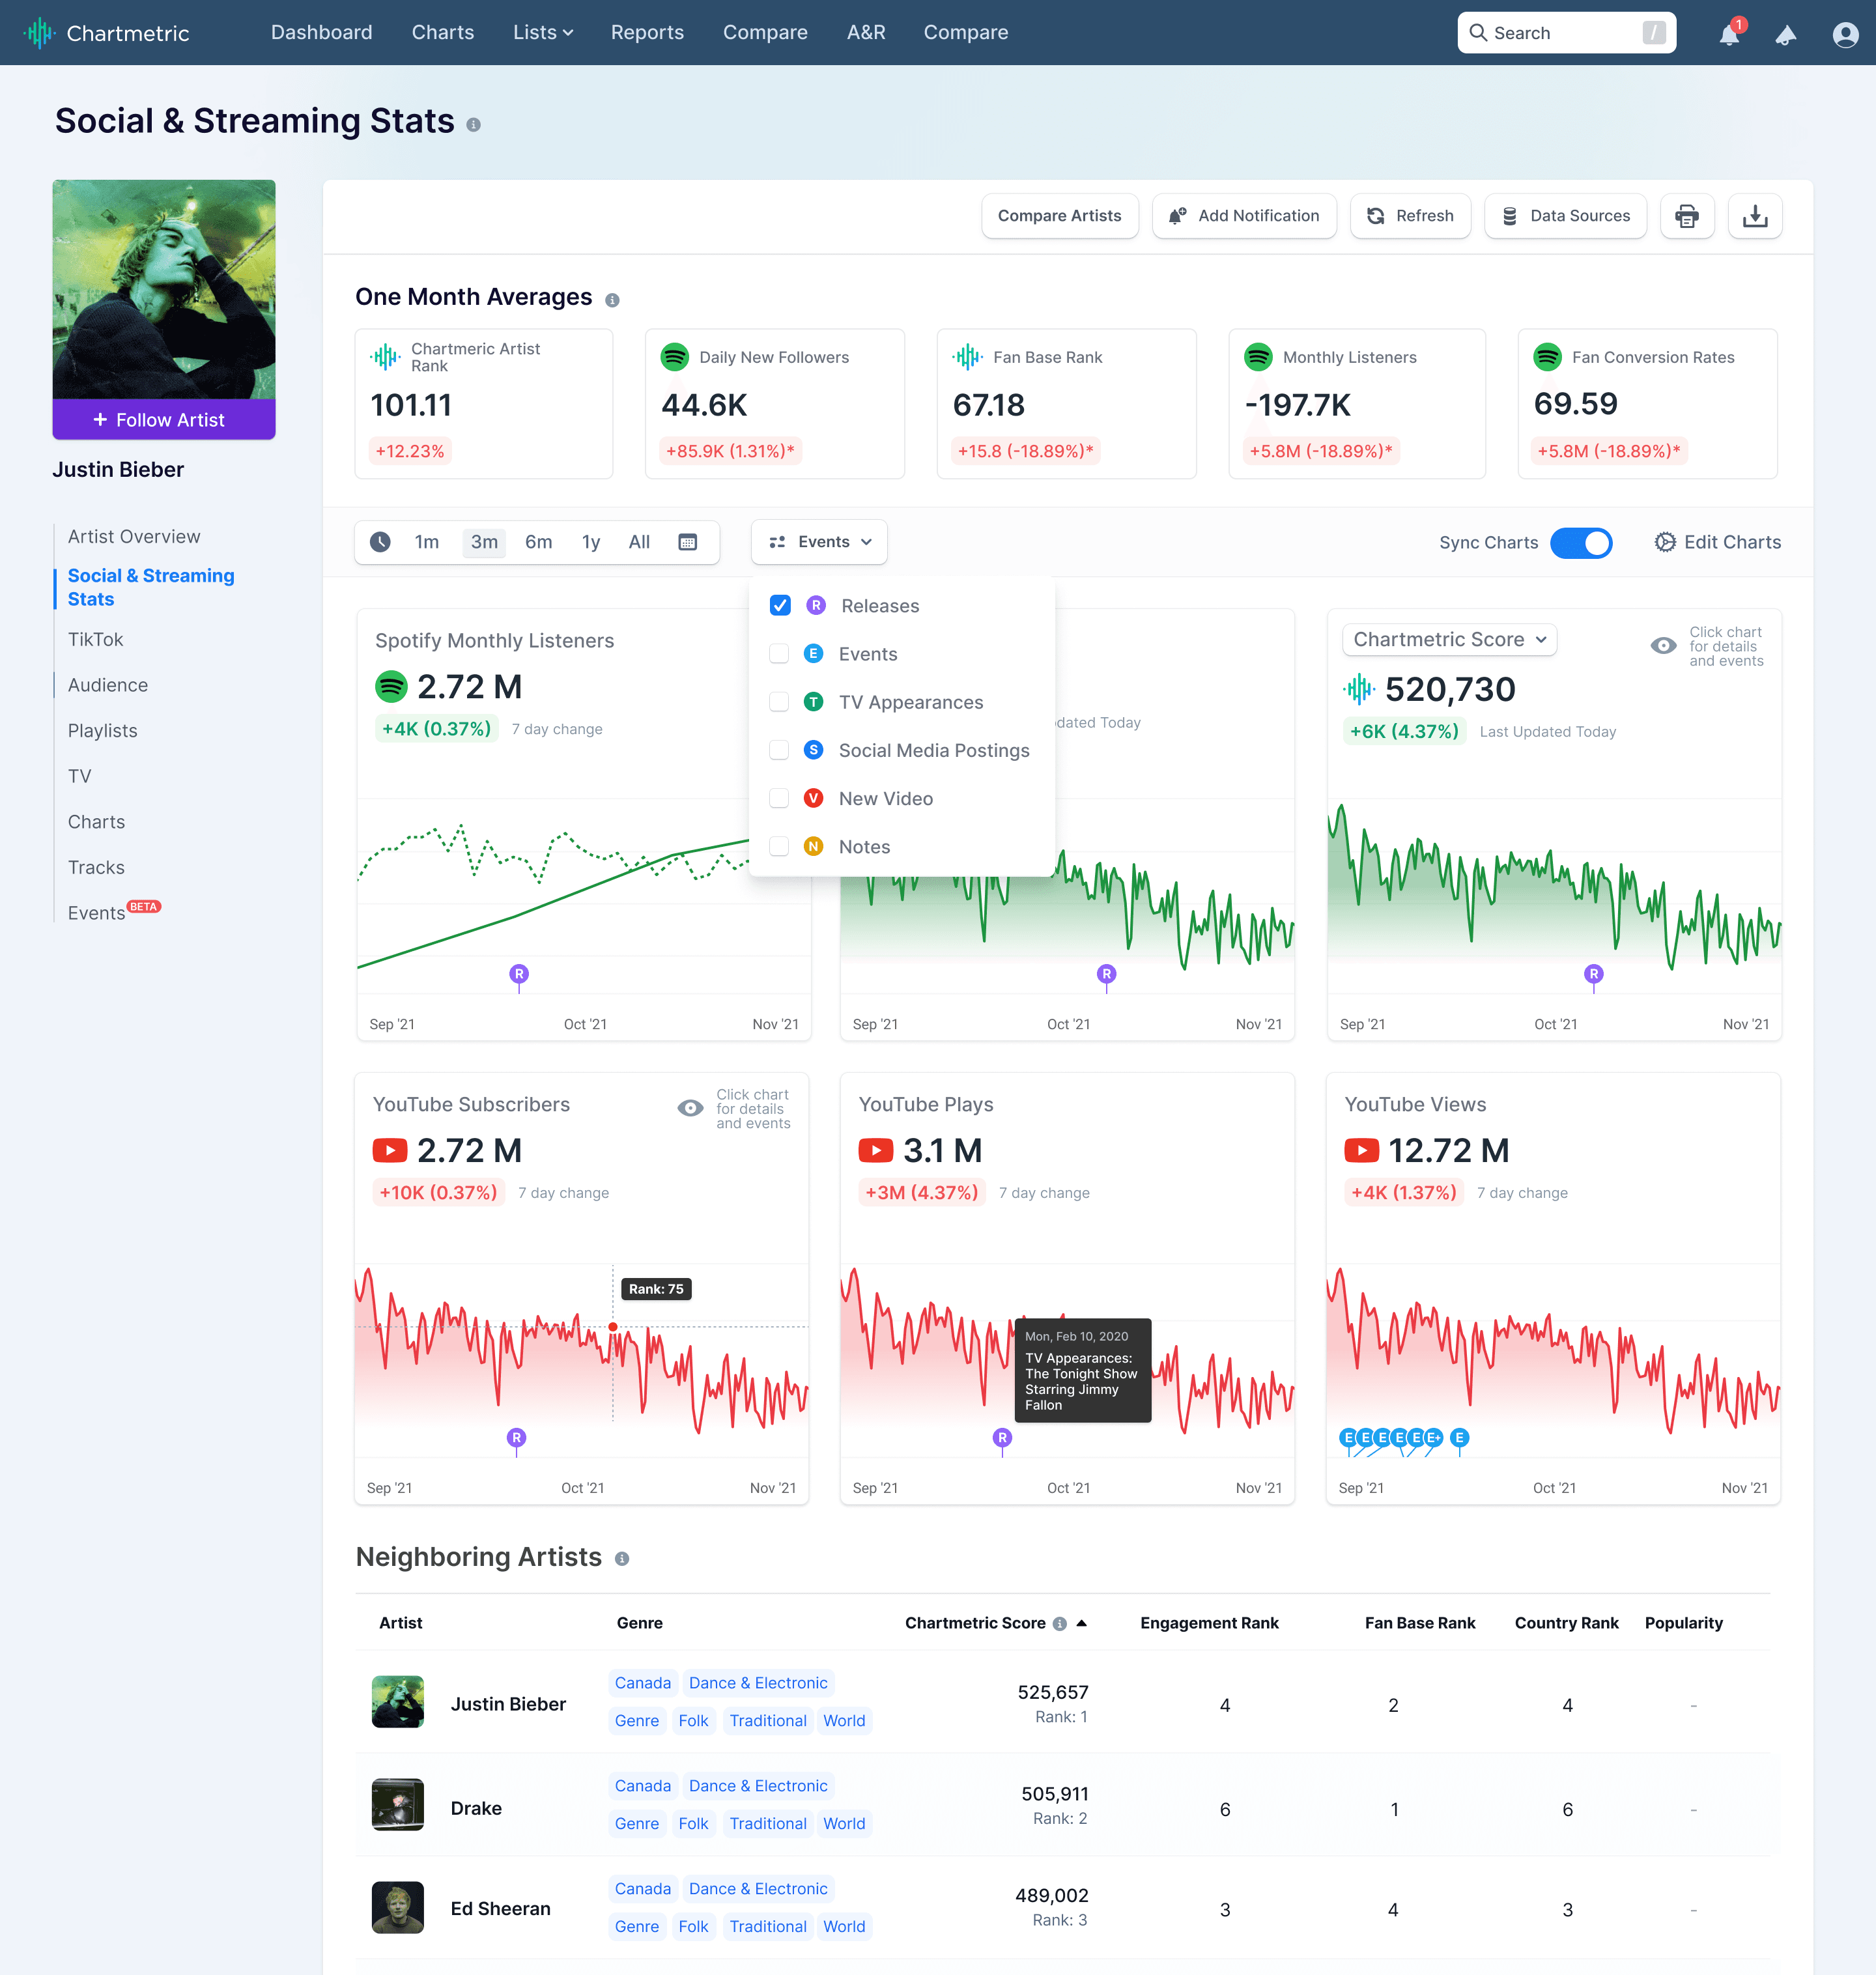1876x1975 pixels.
Task: Open the TikTok sidebar section
Action: [95, 639]
